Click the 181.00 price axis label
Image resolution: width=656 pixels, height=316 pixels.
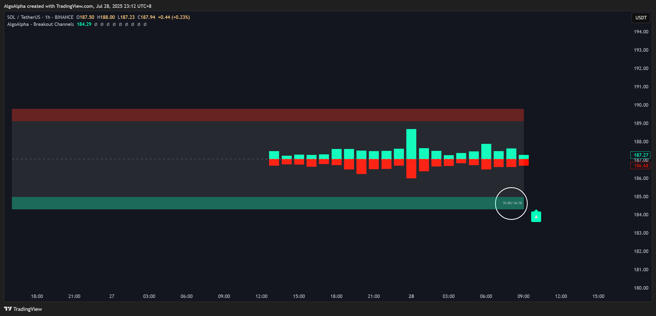point(641,270)
